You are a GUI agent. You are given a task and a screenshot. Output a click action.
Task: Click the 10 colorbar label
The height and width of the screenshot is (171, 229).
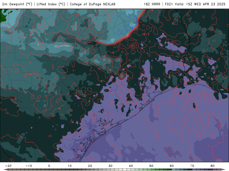coord(70,166)
